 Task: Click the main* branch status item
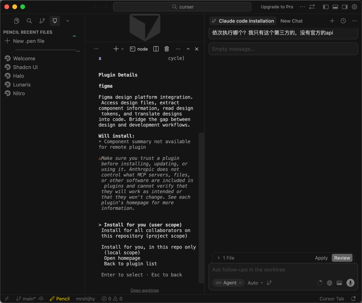click(x=26, y=299)
